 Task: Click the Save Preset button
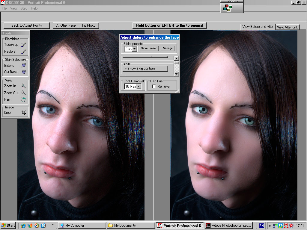(x=149, y=48)
